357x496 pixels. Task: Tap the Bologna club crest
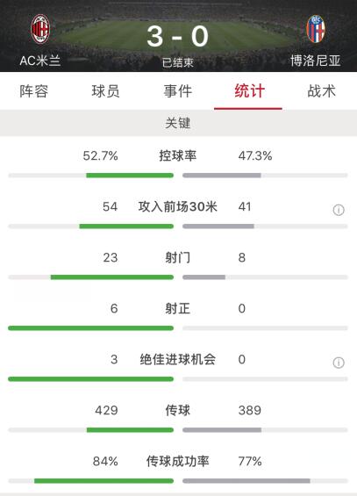[316, 29]
